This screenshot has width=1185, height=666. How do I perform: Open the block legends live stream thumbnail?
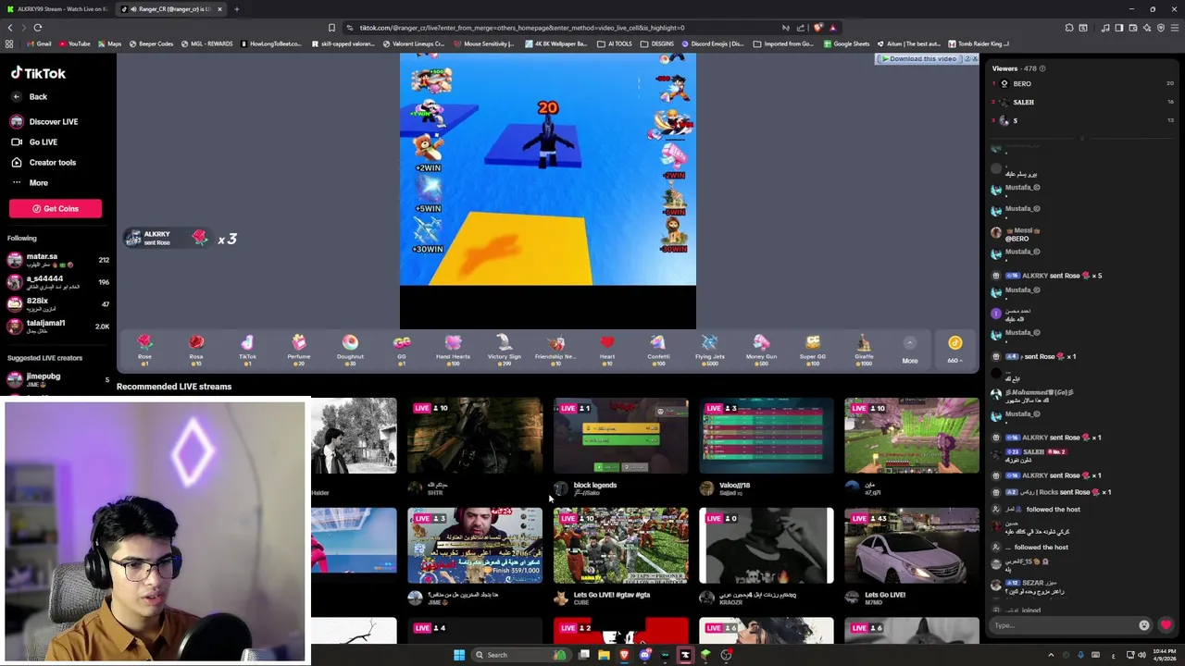pyautogui.click(x=621, y=437)
